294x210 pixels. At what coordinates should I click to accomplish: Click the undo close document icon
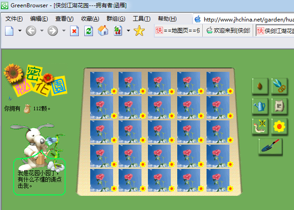[118, 31]
